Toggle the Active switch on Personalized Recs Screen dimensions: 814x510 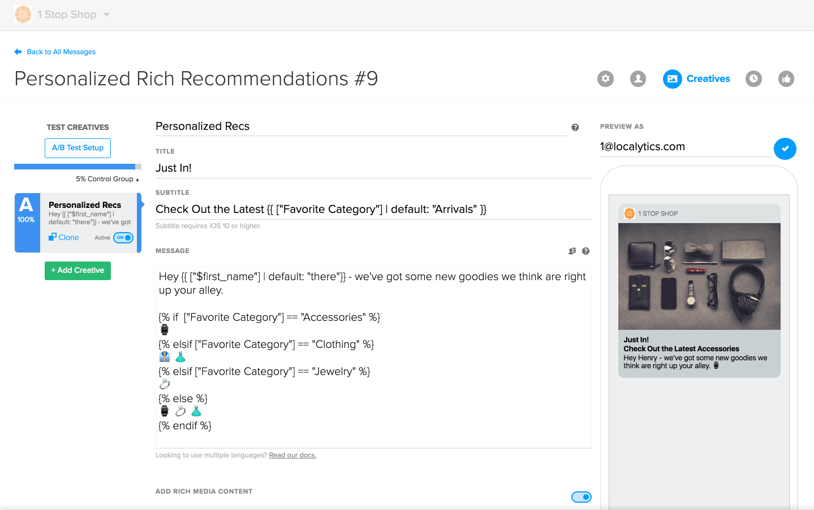[x=123, y=238]
